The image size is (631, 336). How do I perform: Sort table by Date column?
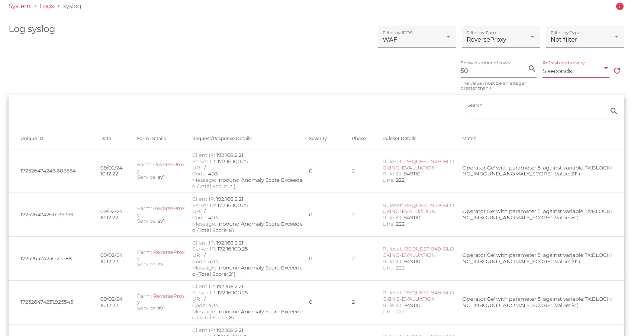pos(106,139)
